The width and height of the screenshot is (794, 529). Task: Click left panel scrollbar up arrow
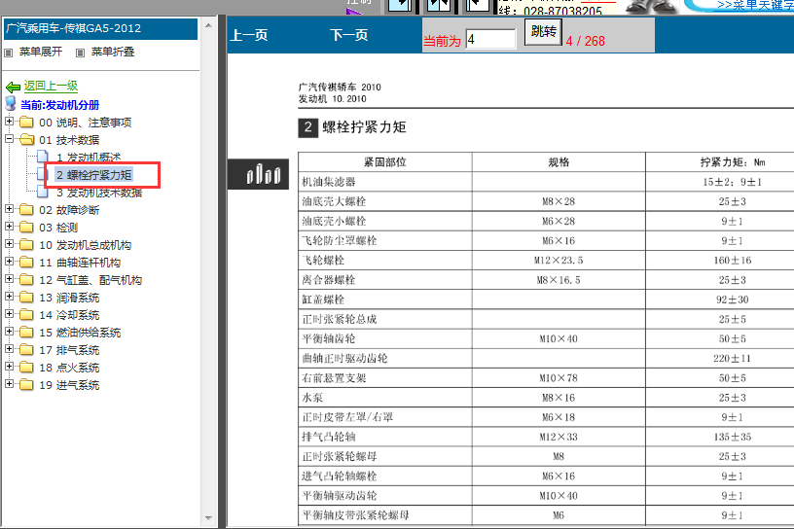[208, 24]
